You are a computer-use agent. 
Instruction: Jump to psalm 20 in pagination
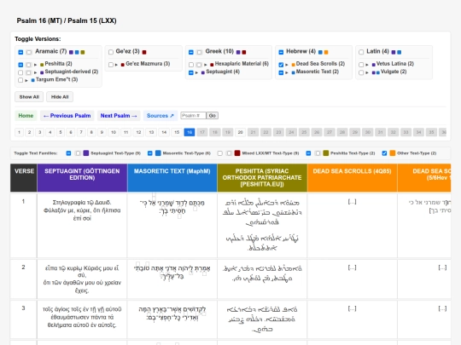click(240, 132)
